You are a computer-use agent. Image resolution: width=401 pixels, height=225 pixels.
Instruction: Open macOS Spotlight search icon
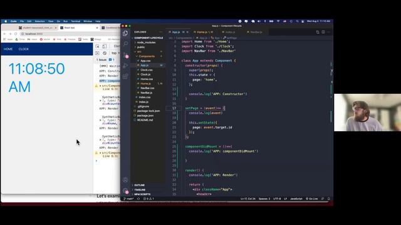tap(297, 21)
